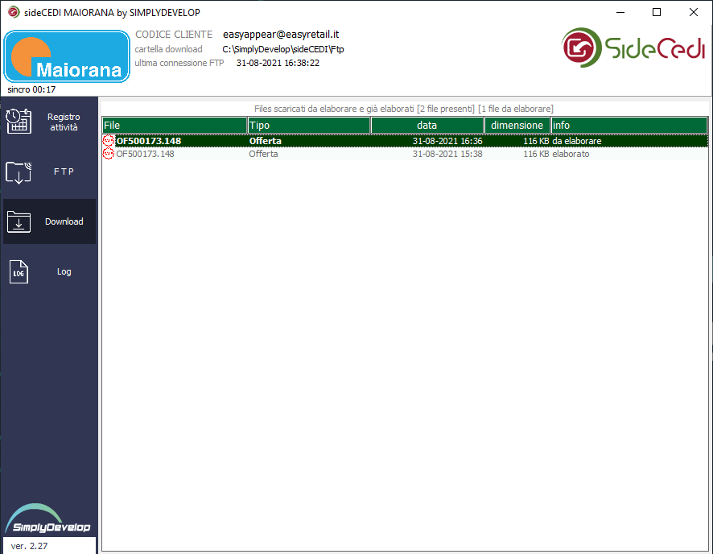Click the info column header
The image size is (713, 554).
[628, 126]
